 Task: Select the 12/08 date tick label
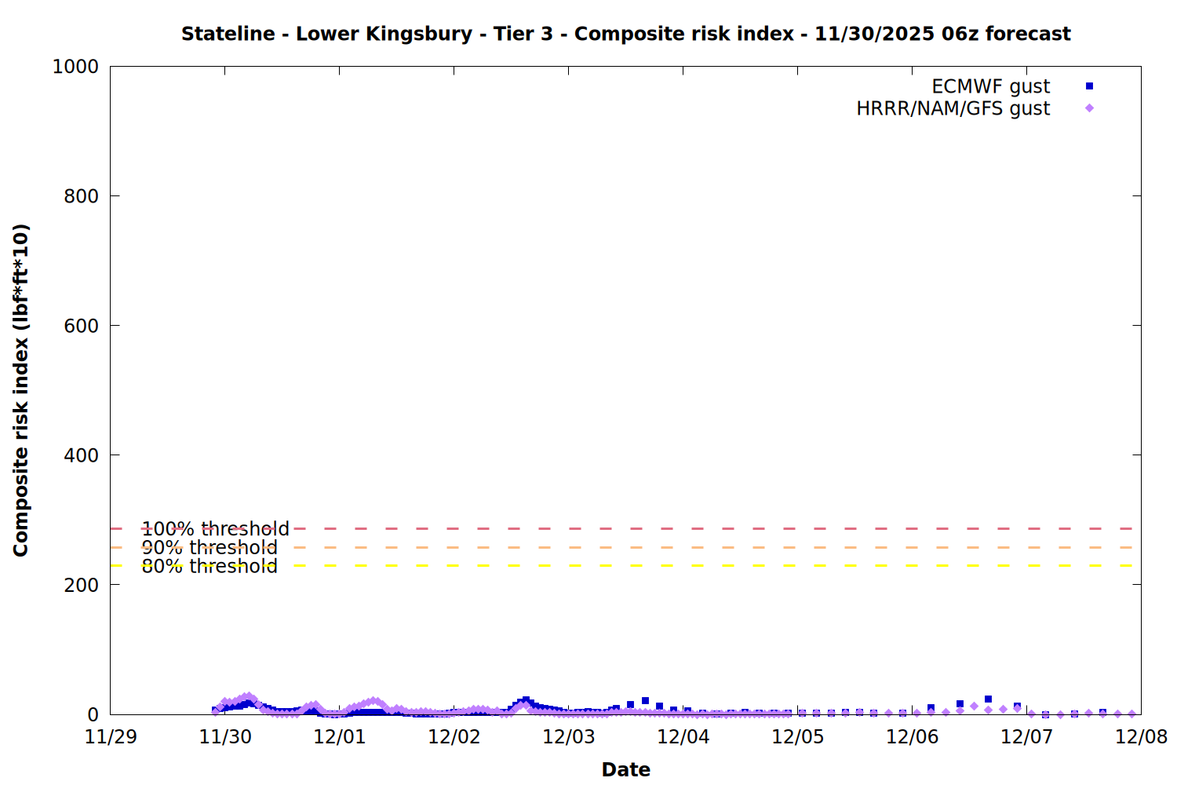tap(1141, 737)
